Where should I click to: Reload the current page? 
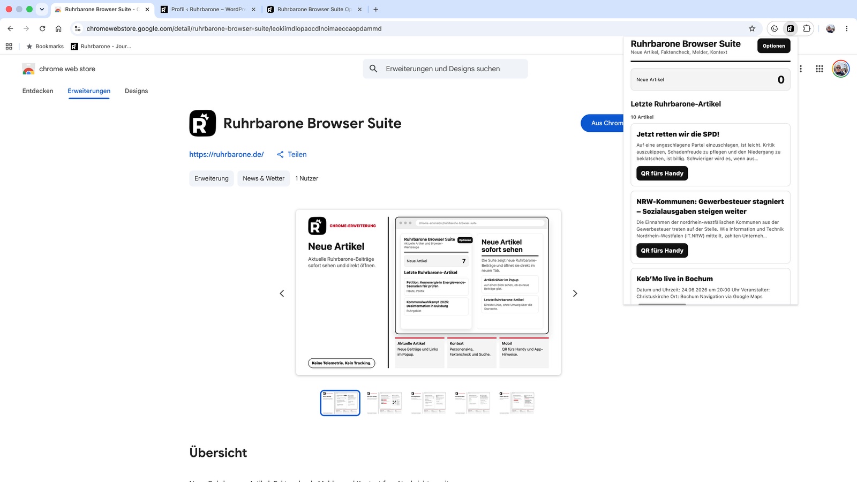(42, 28)
